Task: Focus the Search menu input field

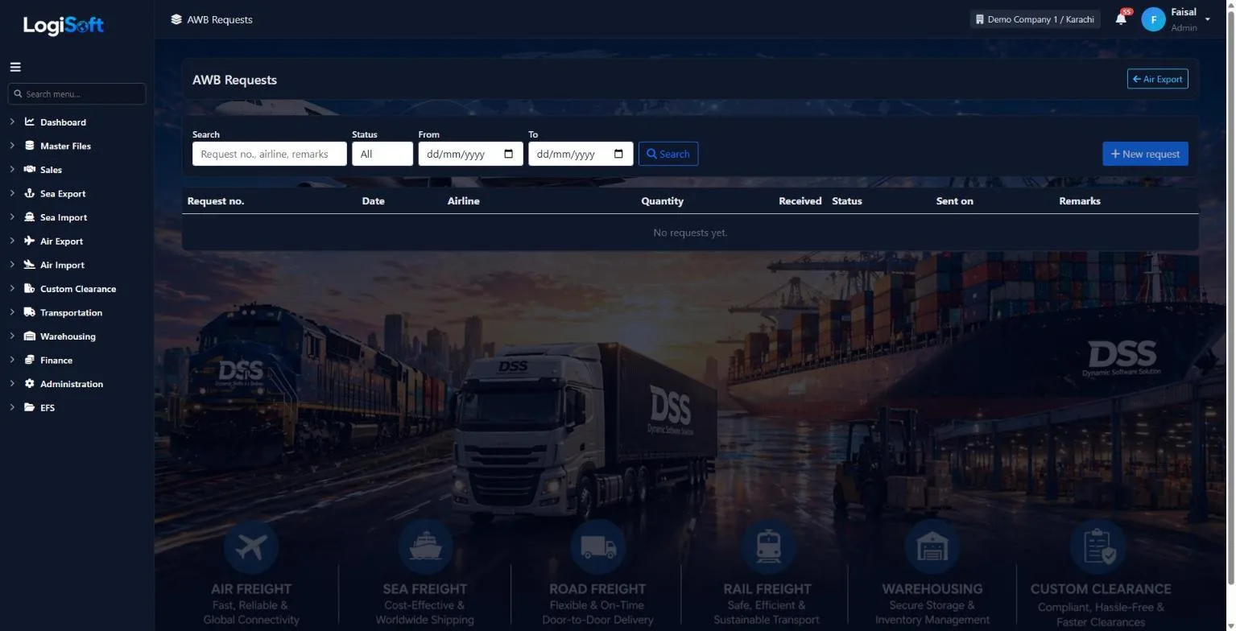Action: pyautogui.click(x=77, y=94)
